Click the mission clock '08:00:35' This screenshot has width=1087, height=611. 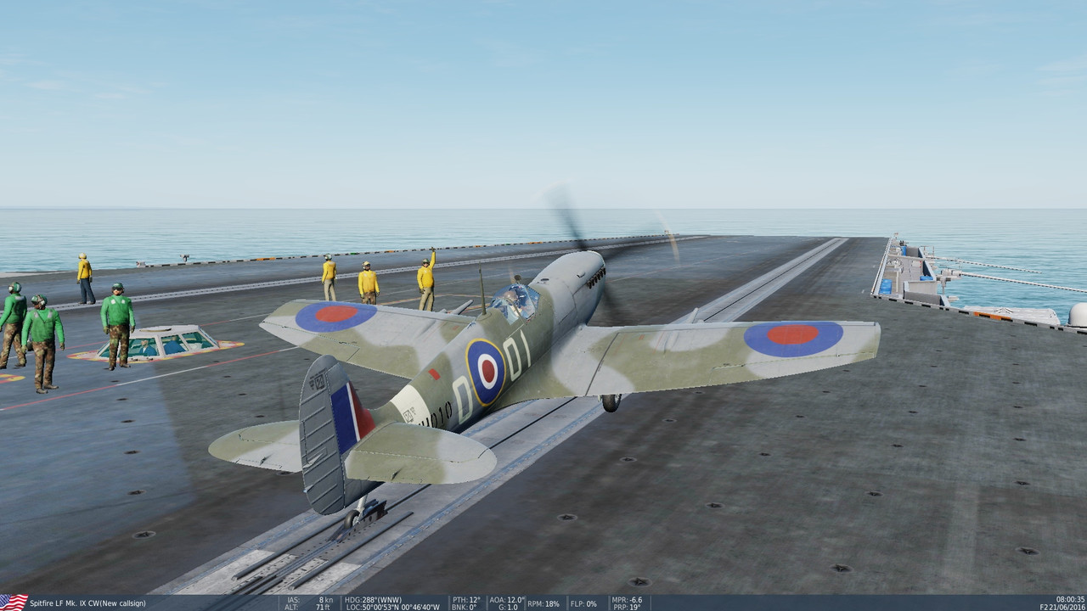1070,599
